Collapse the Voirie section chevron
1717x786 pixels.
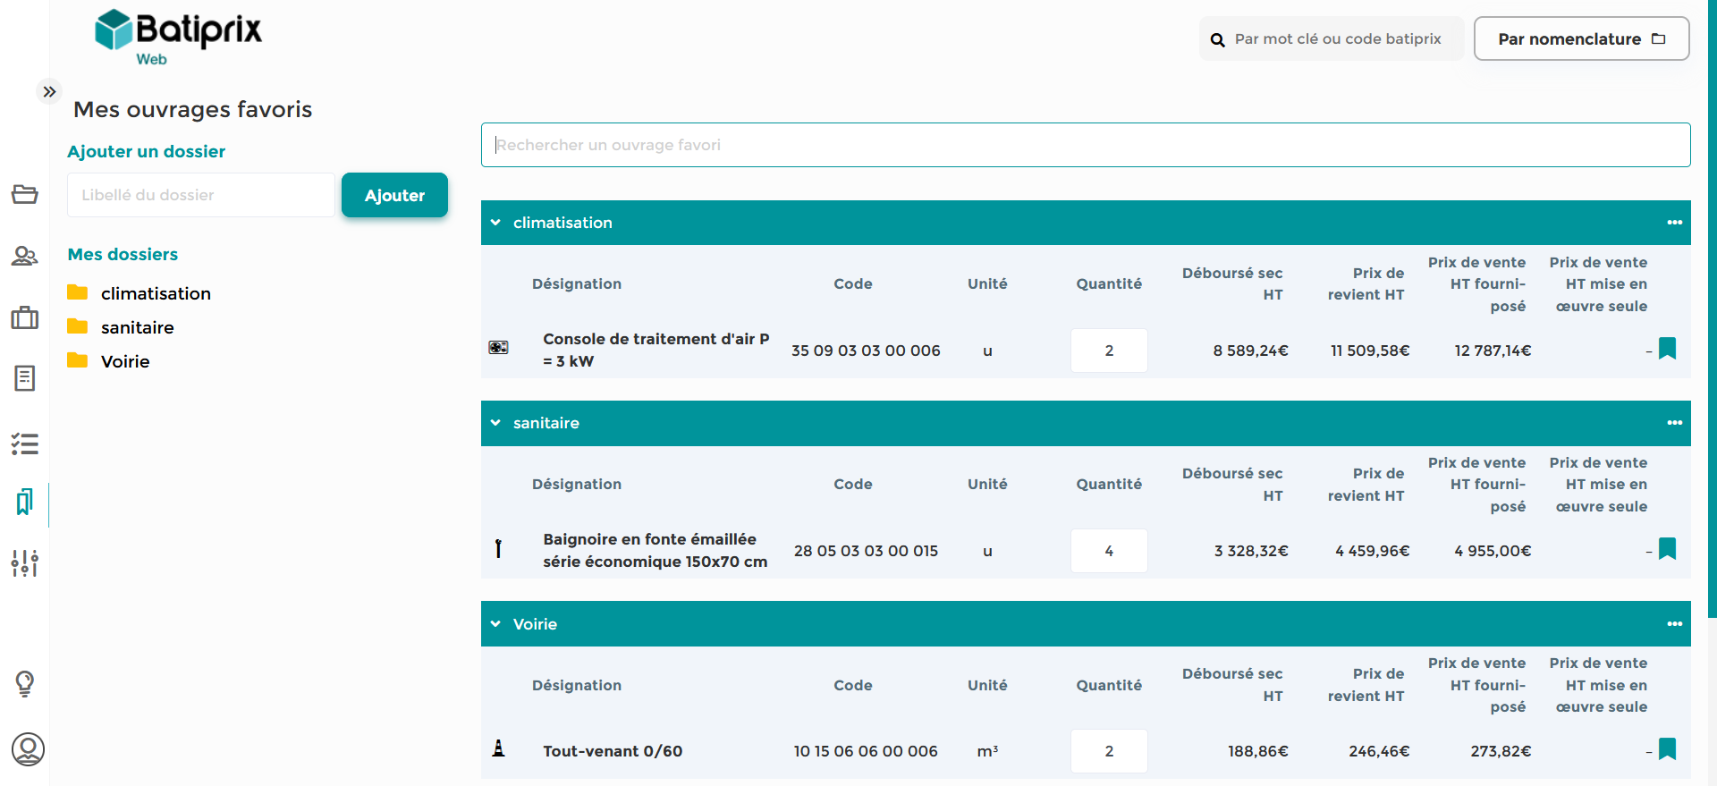point(495,624)
